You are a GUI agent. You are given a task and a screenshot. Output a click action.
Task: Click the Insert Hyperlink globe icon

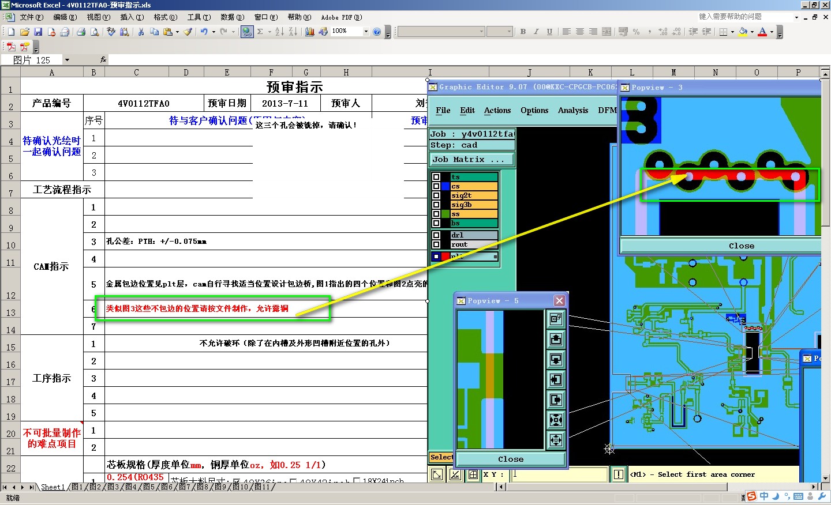click(x=247, y=32)
